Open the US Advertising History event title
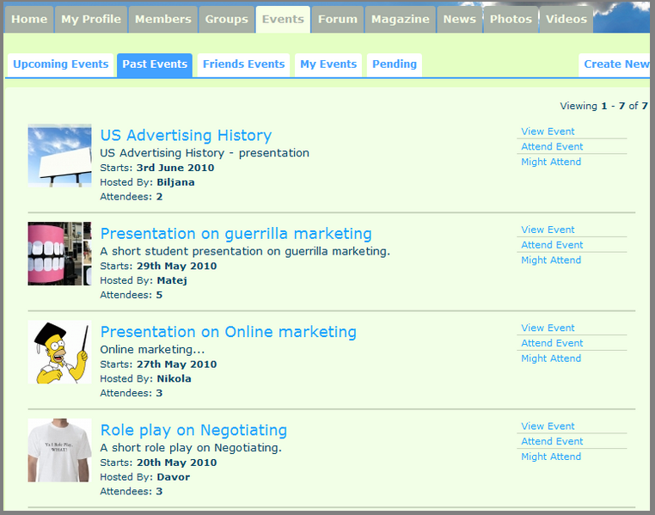 pyautogui.click(x=186, y=135)
